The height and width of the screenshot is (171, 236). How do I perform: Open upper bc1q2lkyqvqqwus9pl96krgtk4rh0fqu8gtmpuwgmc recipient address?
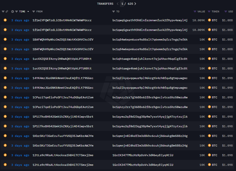150,78
